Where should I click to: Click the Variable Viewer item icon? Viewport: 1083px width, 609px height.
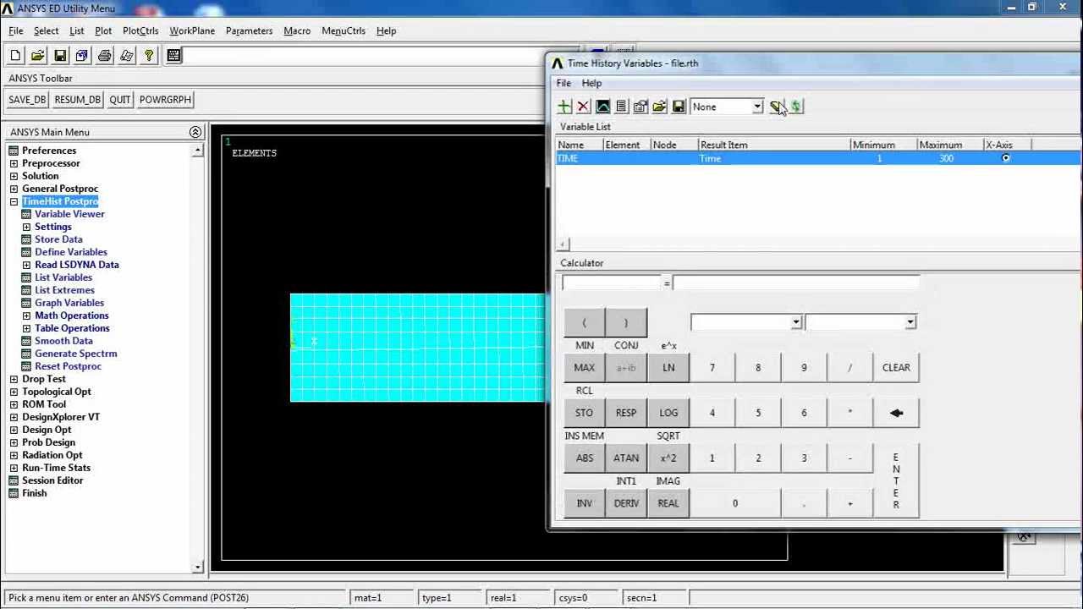(26, 214)
